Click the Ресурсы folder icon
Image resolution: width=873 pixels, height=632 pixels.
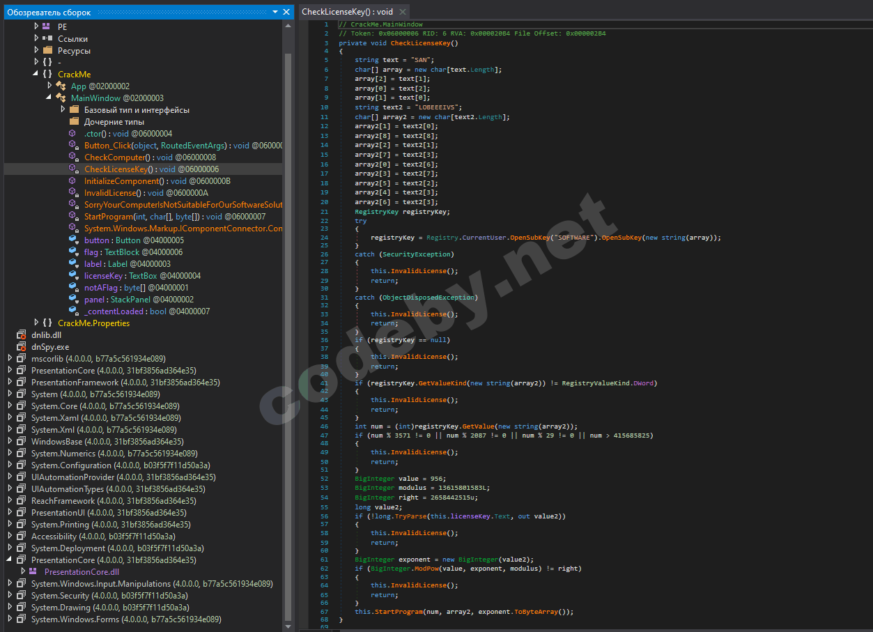(x=45, y=49)
